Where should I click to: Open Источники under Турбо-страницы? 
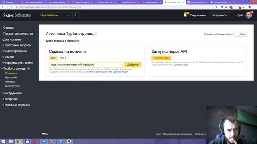click(11, 74)
